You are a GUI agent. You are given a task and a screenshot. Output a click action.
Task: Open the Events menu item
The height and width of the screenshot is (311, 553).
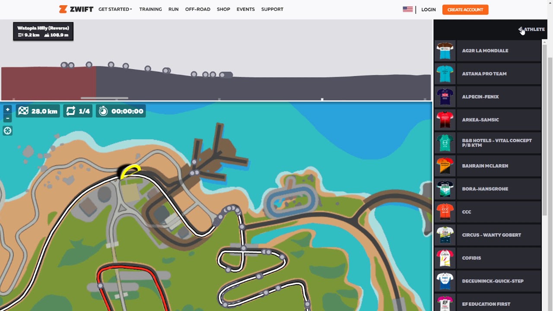(x=245, y=9)
